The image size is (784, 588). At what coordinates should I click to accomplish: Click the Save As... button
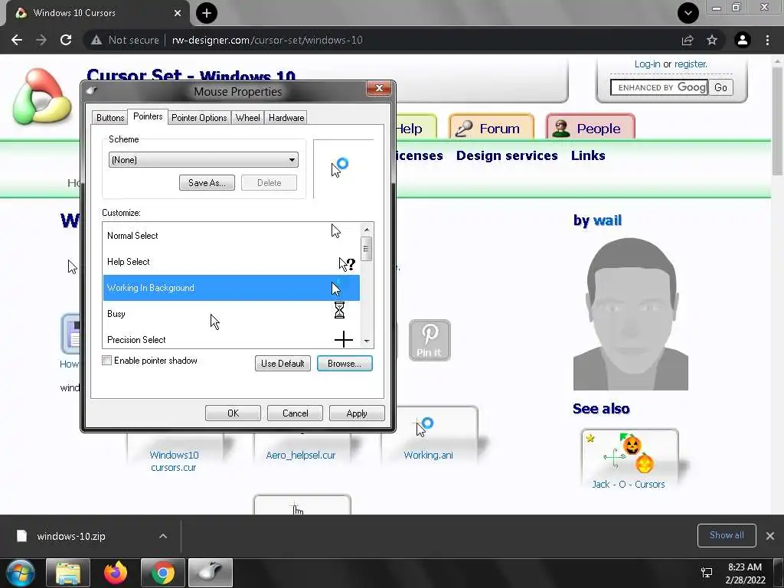207,182
